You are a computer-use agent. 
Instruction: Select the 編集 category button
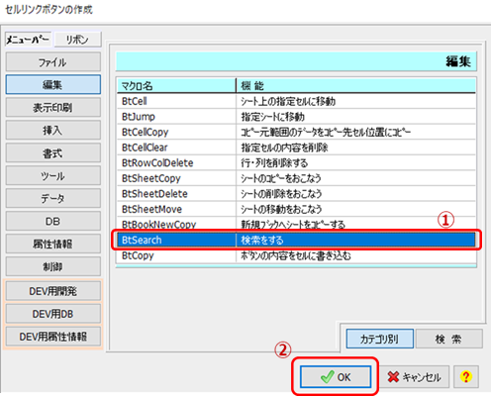(52, 84)
